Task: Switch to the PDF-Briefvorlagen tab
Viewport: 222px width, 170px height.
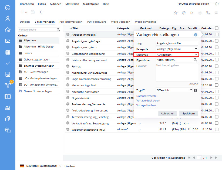Action: click(71, 22)
